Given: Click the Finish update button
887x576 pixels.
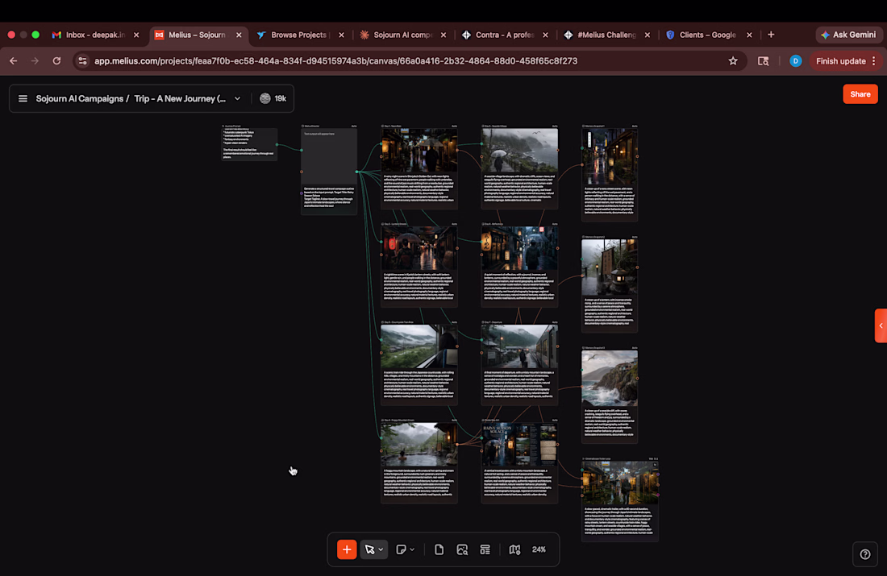Looking at the screenshot, I should tap(840, 61).
